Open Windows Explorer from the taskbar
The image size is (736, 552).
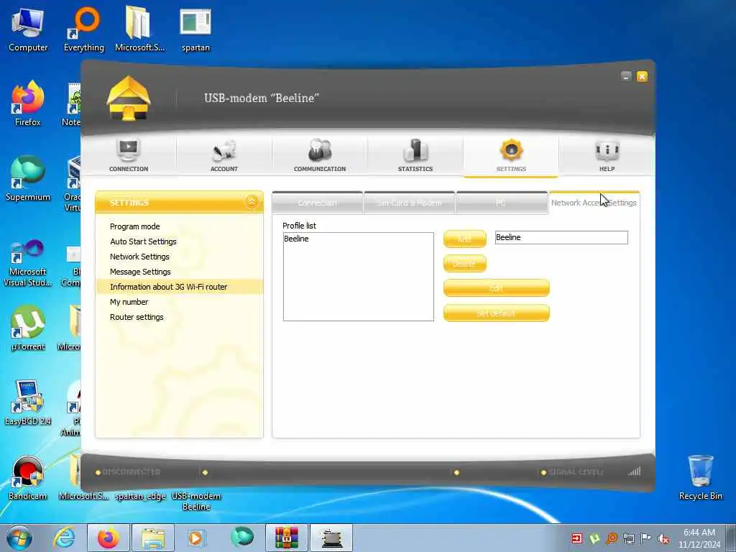click(x=153, y=538)
